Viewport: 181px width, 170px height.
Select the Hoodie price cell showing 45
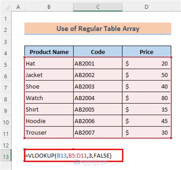coord(147,121)
